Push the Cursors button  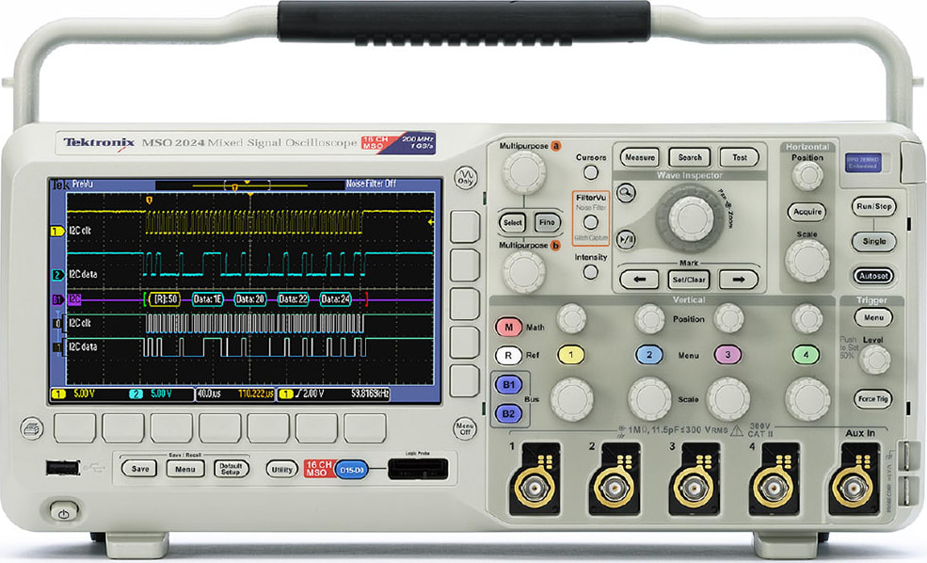click(590, 172)
